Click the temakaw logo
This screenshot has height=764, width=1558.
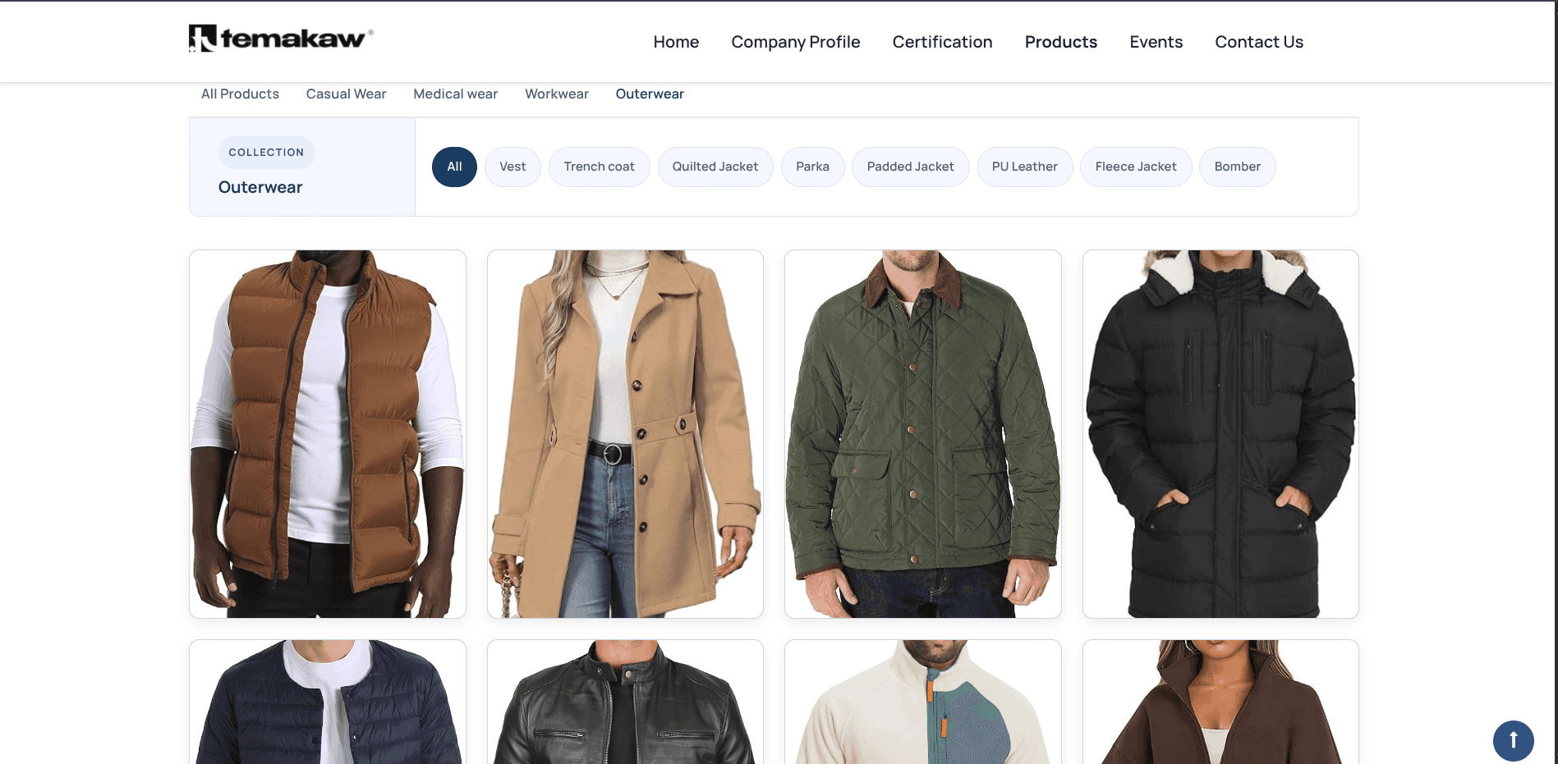(x=281, y=39)
